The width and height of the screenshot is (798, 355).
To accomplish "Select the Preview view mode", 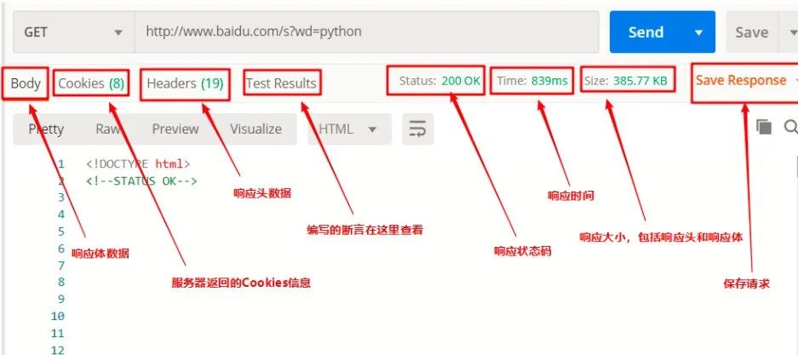I will point(175,129).
